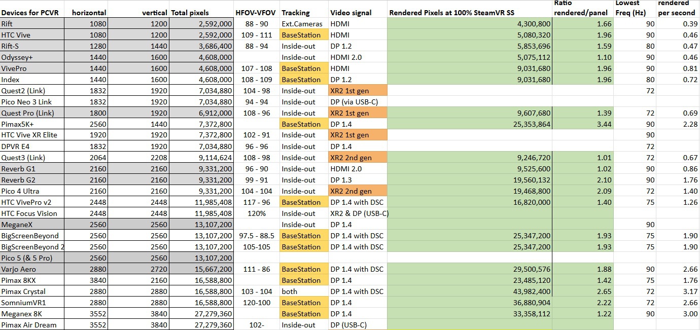The width and height of the screenshot is (700, 330).
Task: Select the "4,300,800" rendered pixels cell
Action: (x=469, y=24)
